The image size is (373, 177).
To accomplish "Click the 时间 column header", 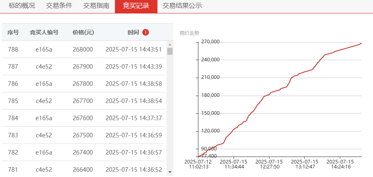I will pos(133,32).
